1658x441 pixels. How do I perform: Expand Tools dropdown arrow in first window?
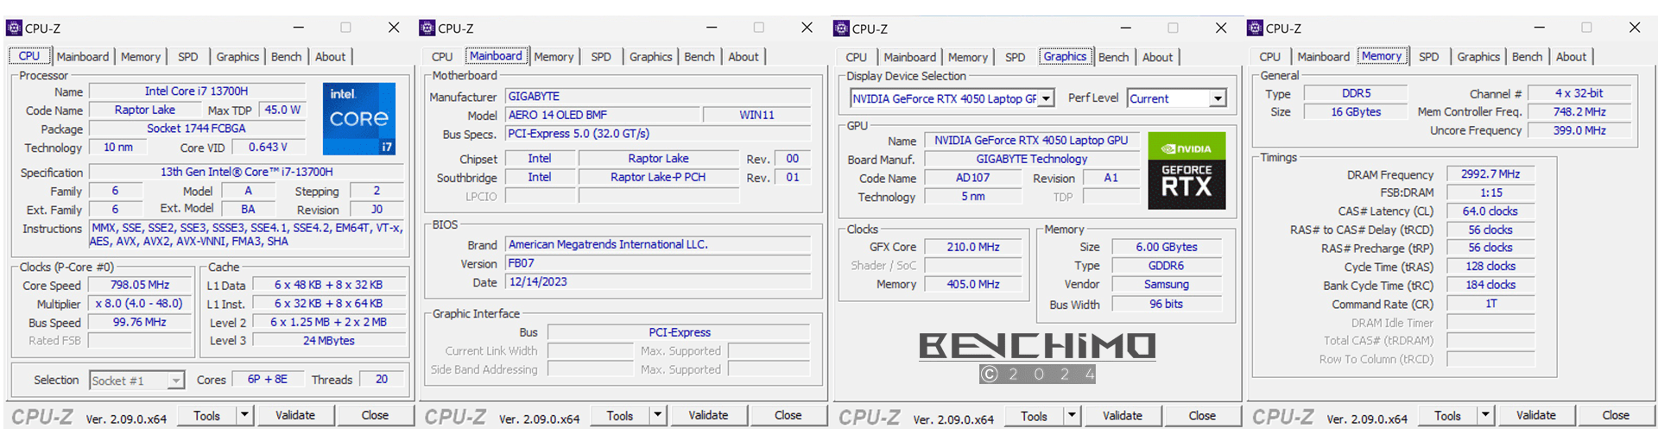pos(244,415)
